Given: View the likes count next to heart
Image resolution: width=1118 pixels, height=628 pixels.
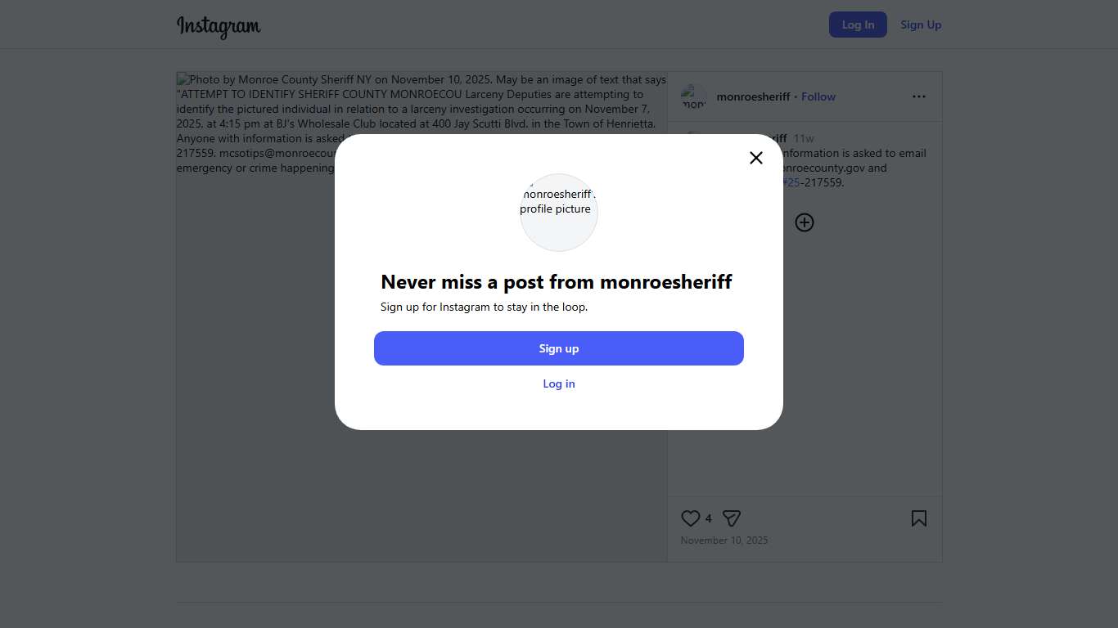Looking at the screenshot, I should (x=709, y=518).
